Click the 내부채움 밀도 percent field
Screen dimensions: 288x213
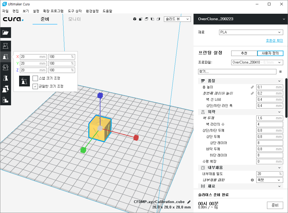tap(269, 174)
